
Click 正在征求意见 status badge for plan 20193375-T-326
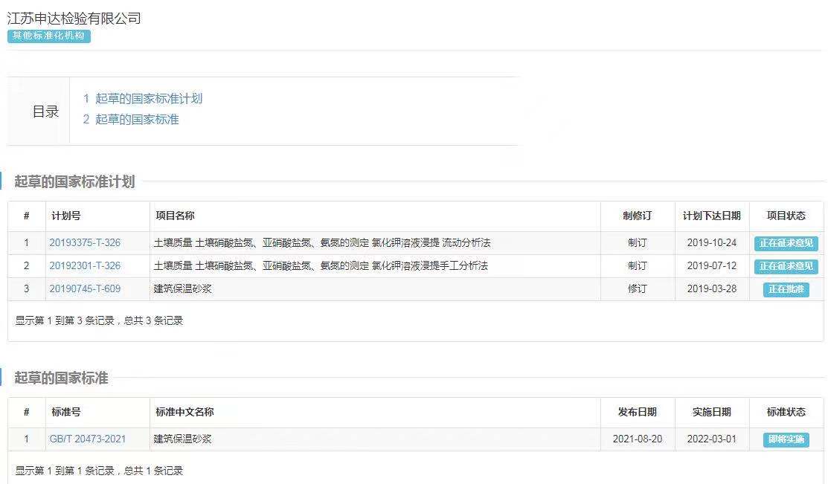[786, 244]
